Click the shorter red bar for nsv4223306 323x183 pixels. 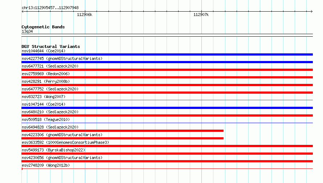(122, 138)
